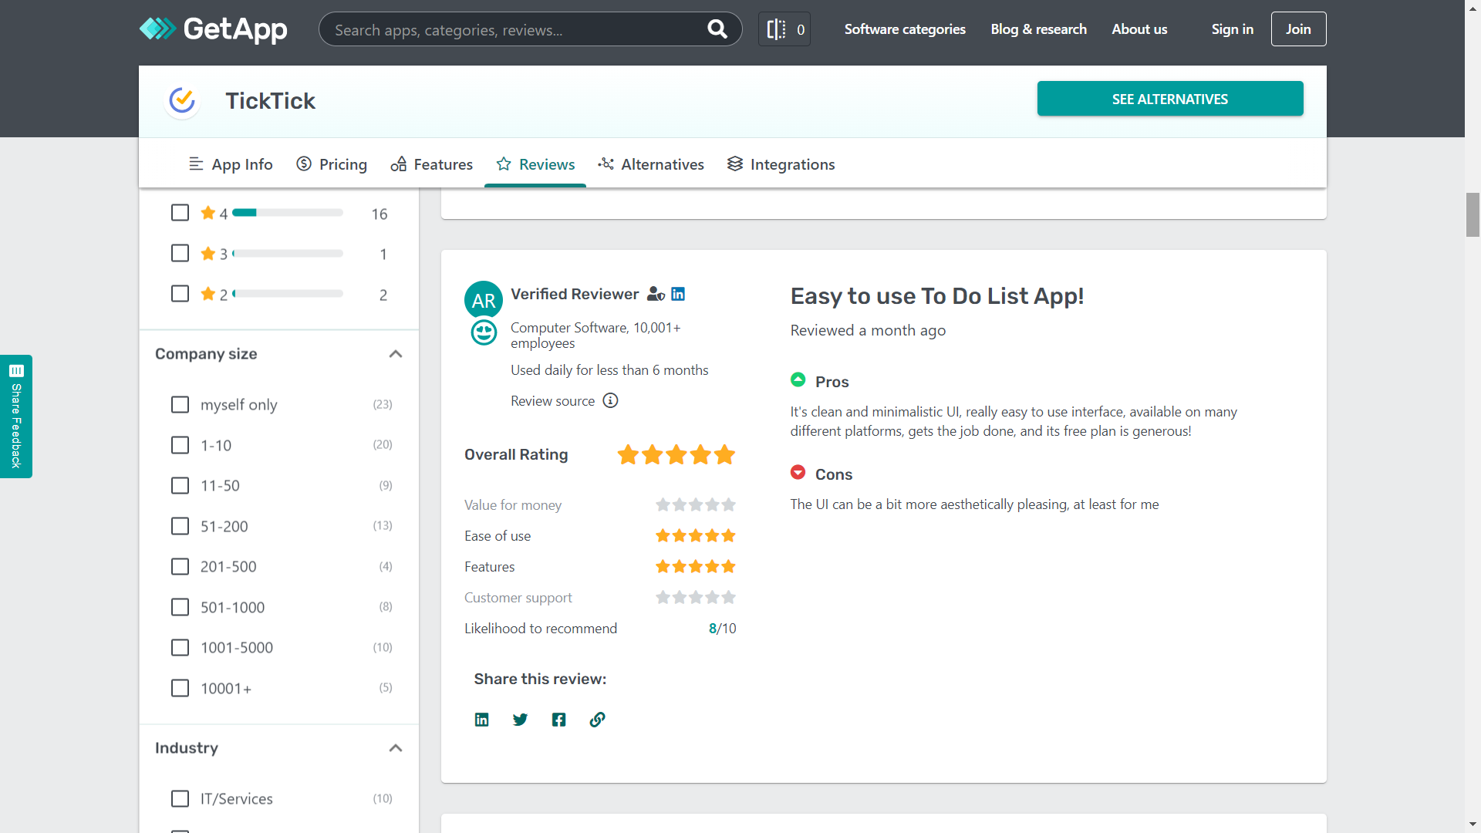Open the app comparison counter icon
1481x833 pixels.
784,29
